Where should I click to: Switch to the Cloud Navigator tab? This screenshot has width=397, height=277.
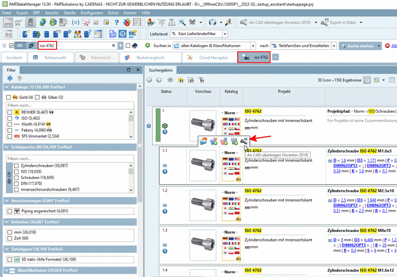click(x=209, y=58)
